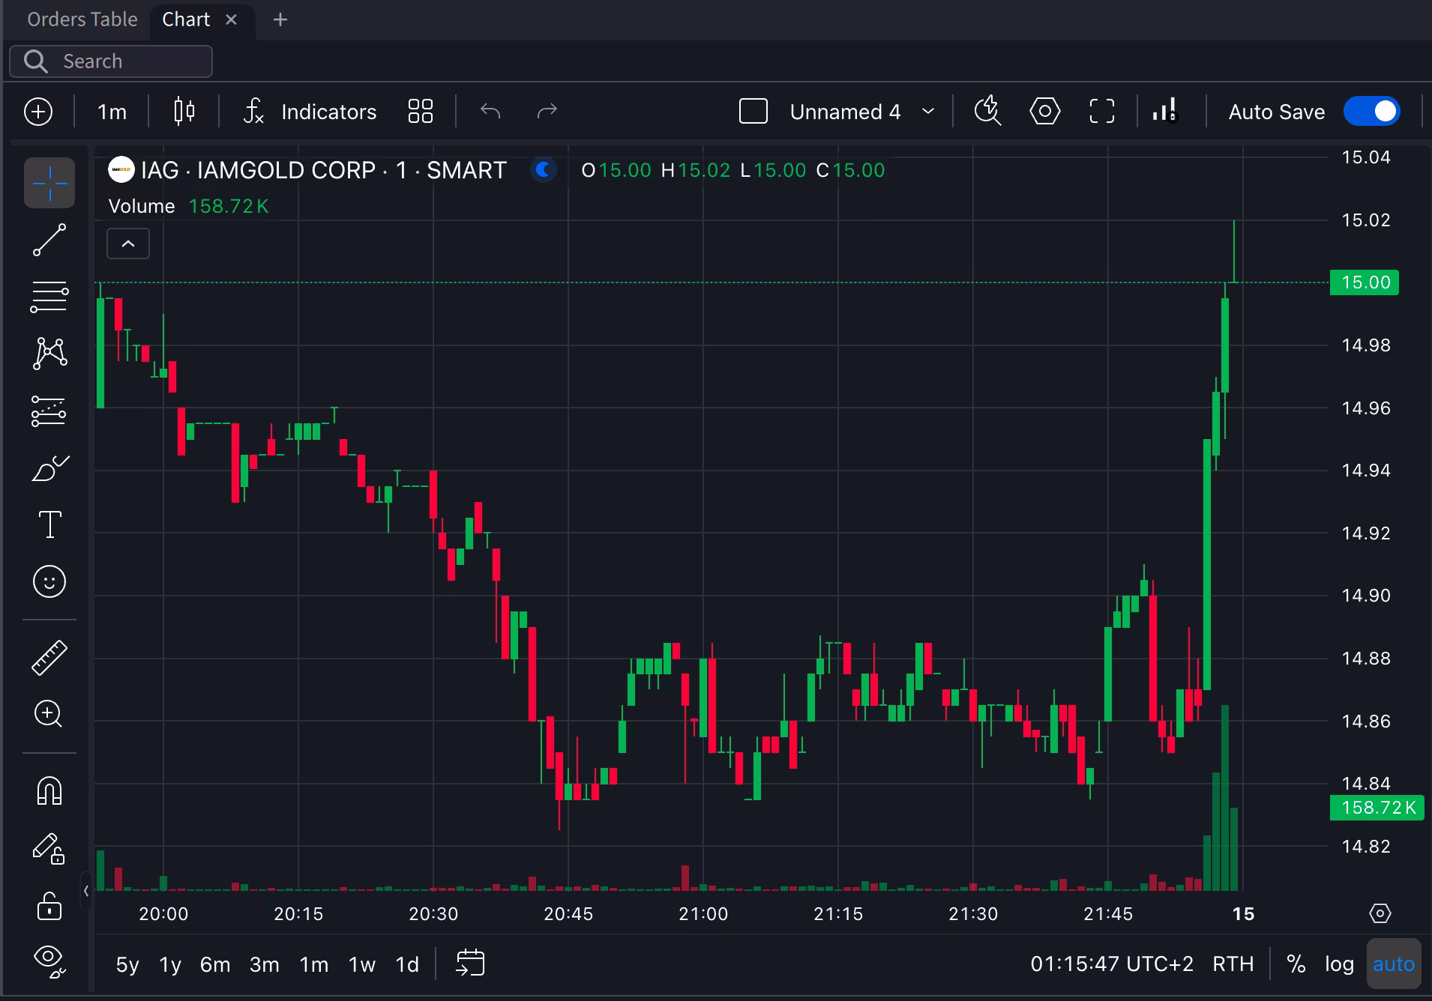
Task: Set time range to 1y
Action: click(170, 964)
